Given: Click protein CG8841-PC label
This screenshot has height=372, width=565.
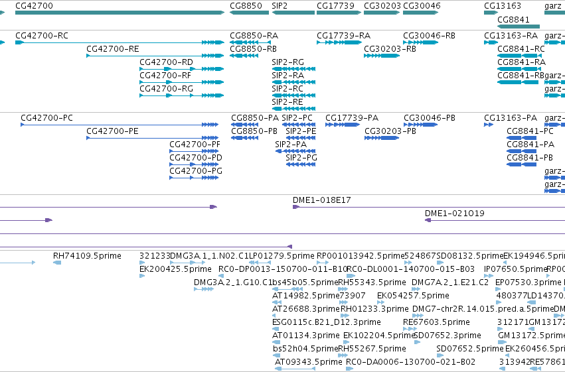Looking at the screenshot, I should pyautogui.click(x=530, y=131).
